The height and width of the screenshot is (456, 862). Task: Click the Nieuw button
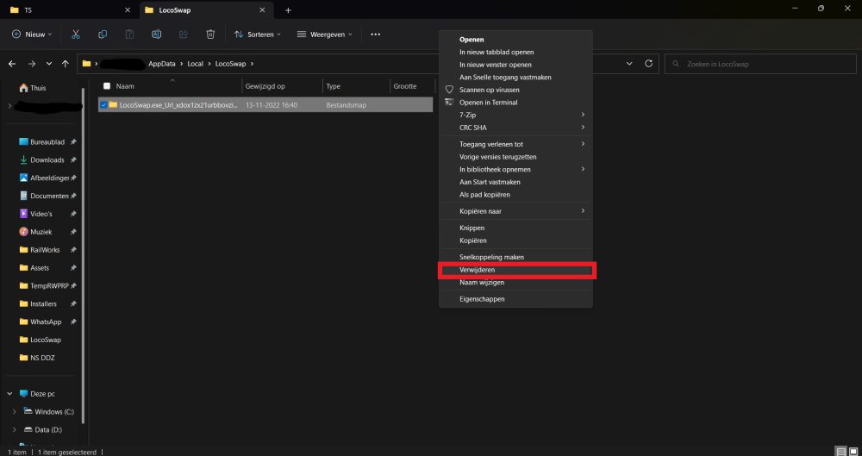(x=32, y=34)
